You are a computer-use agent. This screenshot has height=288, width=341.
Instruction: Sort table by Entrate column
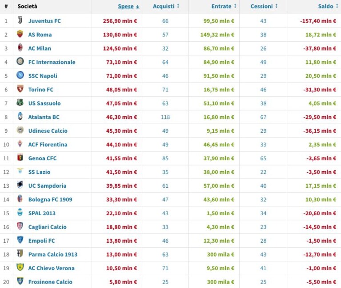tap(224, 6)
